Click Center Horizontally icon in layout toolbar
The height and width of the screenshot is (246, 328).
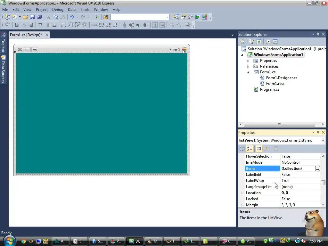pyautogui.click(x=155, y=25)
